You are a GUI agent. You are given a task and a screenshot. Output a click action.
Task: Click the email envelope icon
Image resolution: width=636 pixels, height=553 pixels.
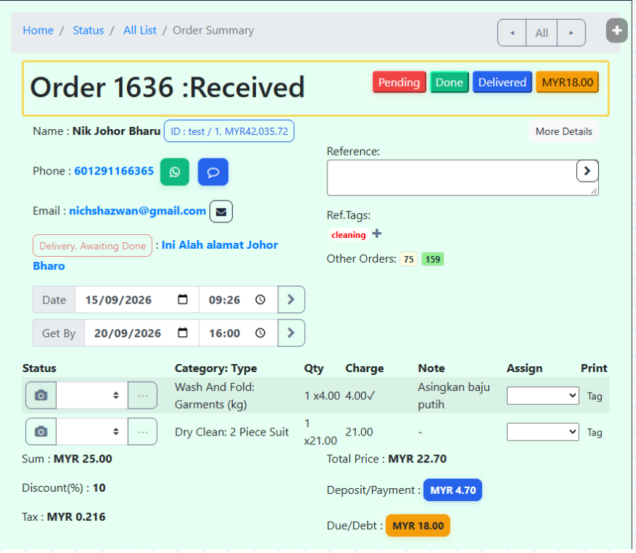click(221, 212)
